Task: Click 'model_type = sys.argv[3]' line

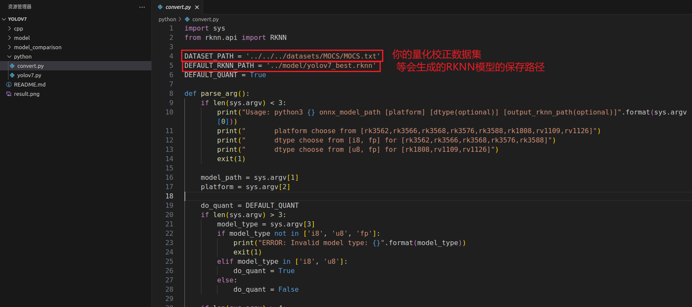Action: 266,224
